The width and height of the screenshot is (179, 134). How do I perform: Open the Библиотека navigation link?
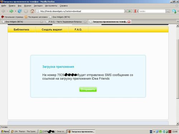pyautogui.click(x=21, y=30)
